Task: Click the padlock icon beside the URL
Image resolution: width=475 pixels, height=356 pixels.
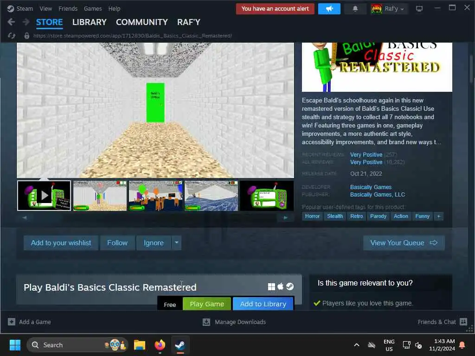Action: [26, 36]
